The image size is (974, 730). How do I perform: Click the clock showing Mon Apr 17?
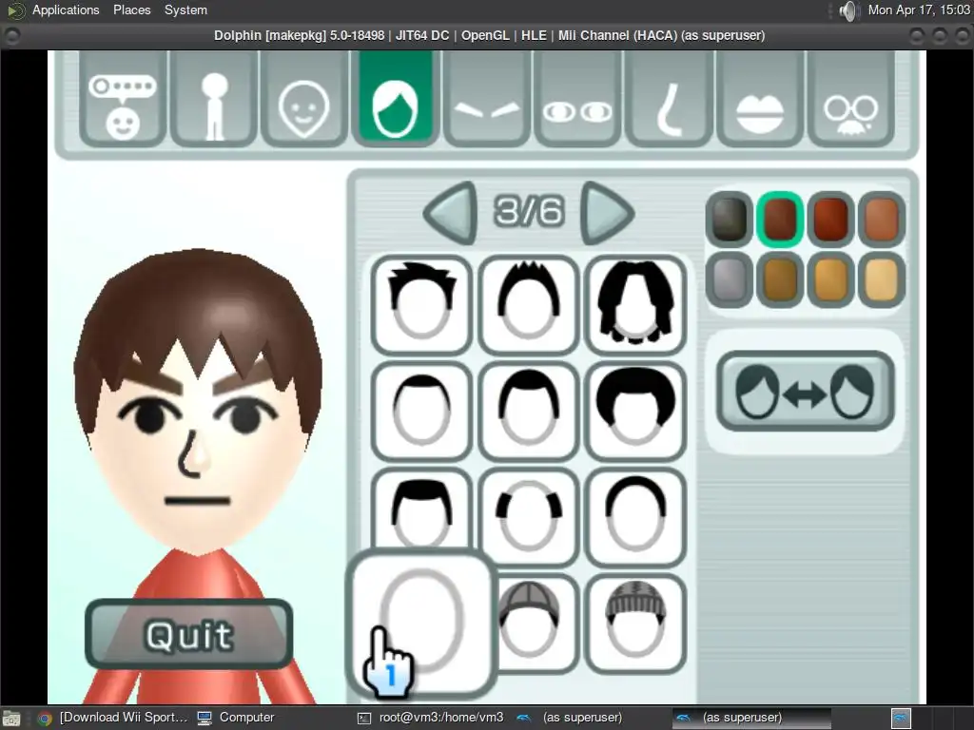pos(919,10)
